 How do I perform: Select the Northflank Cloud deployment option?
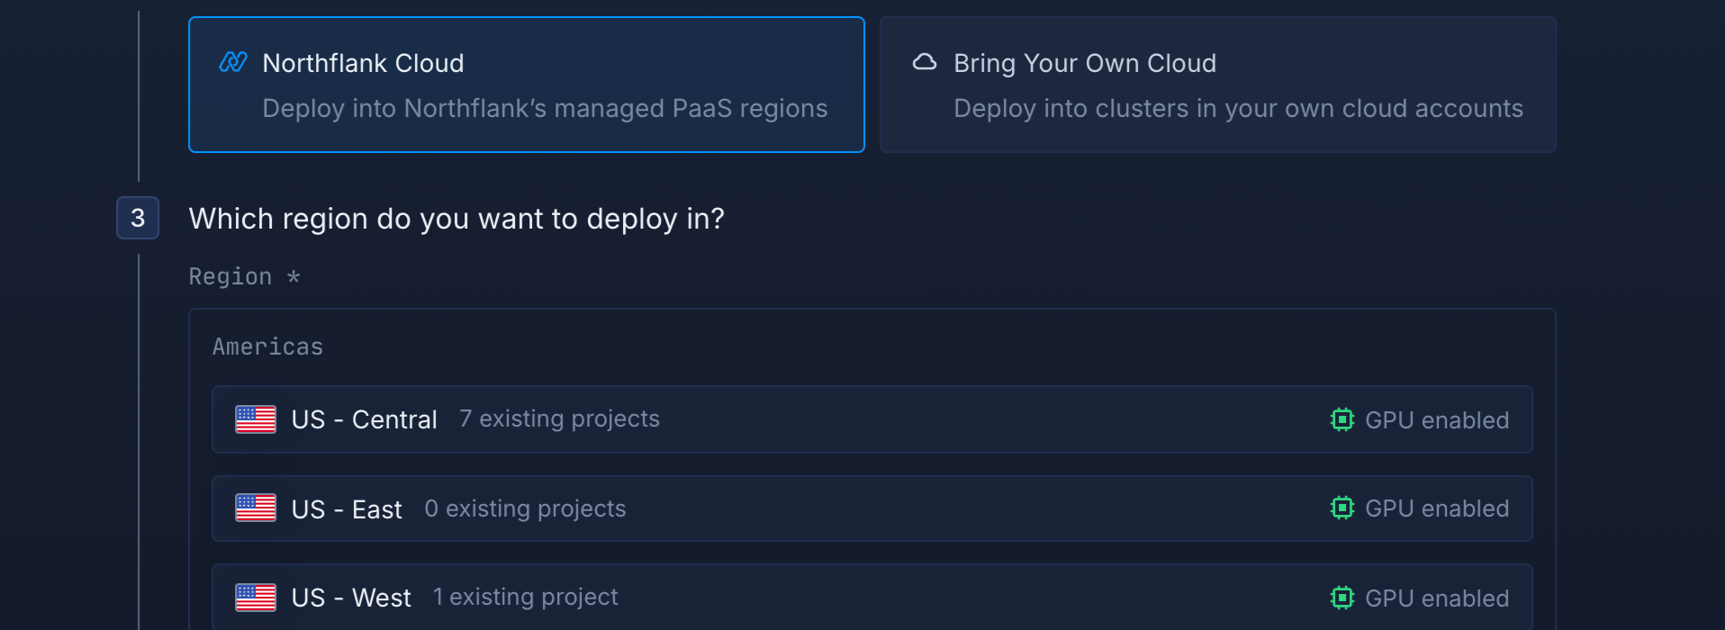(527, 85)
